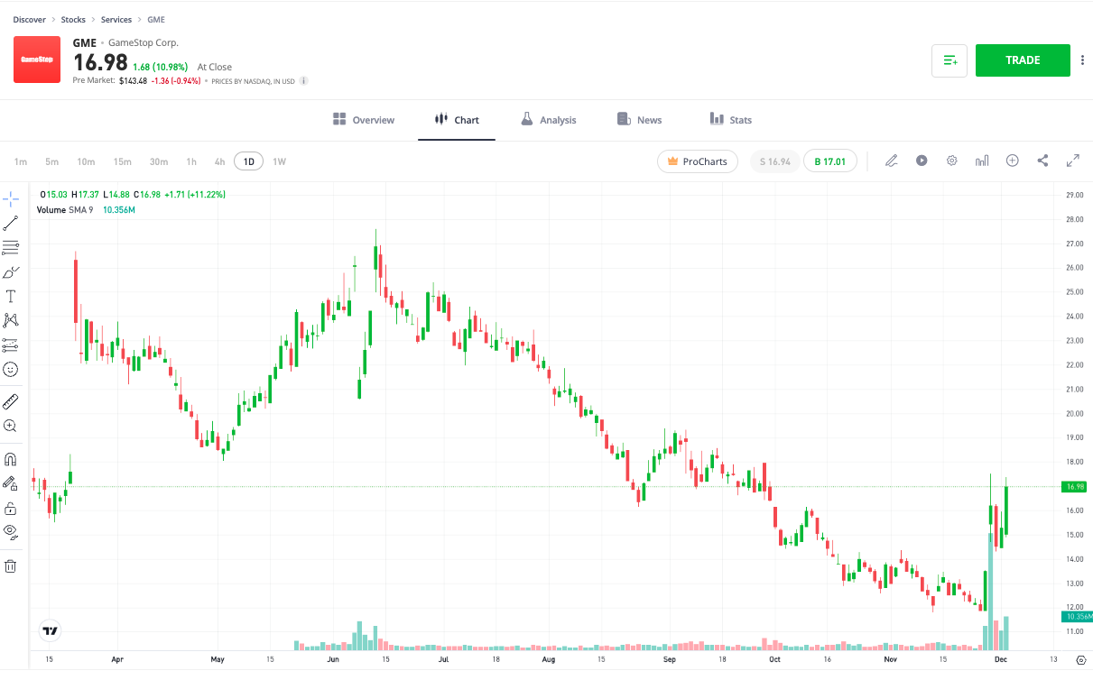
Task: Select the text annotation tool
Action: coord(11,296)
